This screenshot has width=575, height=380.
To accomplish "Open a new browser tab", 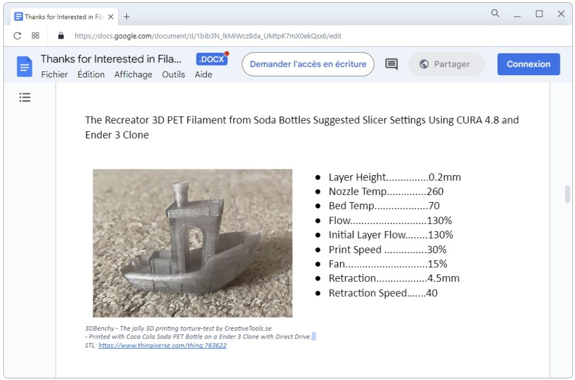I will 126,16.
